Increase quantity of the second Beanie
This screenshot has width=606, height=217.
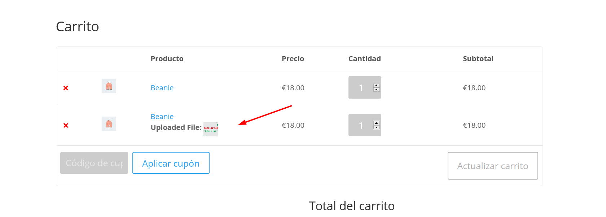377,123
